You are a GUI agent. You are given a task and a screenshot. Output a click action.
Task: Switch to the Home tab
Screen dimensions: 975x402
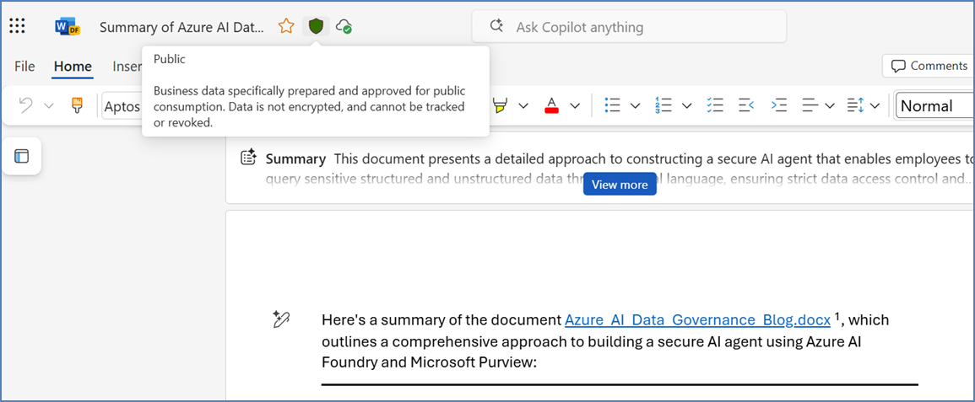(73, 67)
